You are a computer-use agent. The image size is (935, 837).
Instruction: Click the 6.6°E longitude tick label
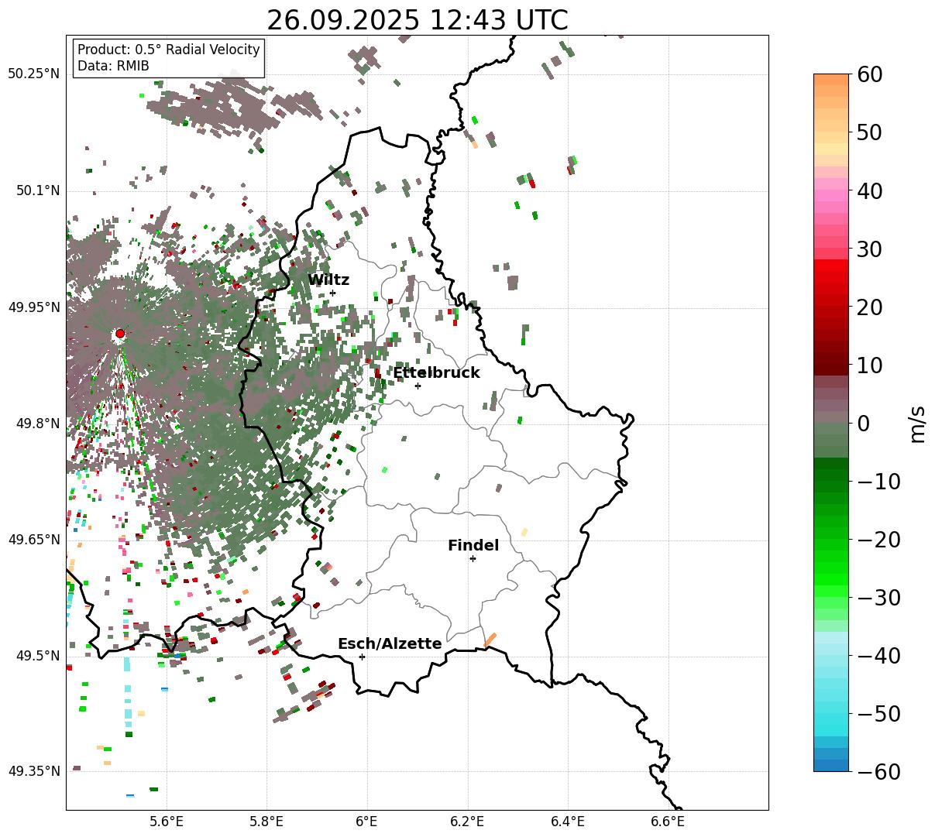click(669, 822)
